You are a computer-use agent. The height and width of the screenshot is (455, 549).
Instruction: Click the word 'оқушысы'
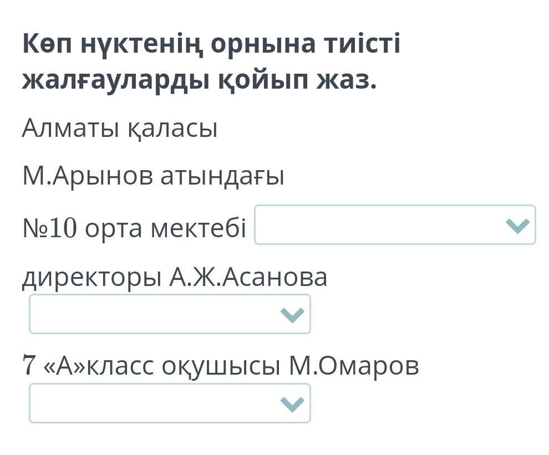(221, 367)
